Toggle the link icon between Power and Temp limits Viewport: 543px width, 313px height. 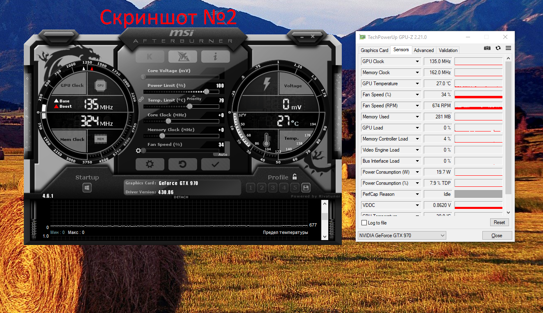click(141, 99)
